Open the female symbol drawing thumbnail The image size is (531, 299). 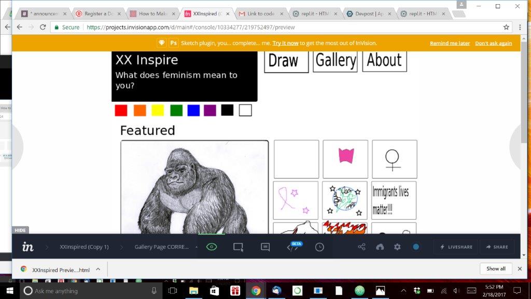(x=395, y=159)
